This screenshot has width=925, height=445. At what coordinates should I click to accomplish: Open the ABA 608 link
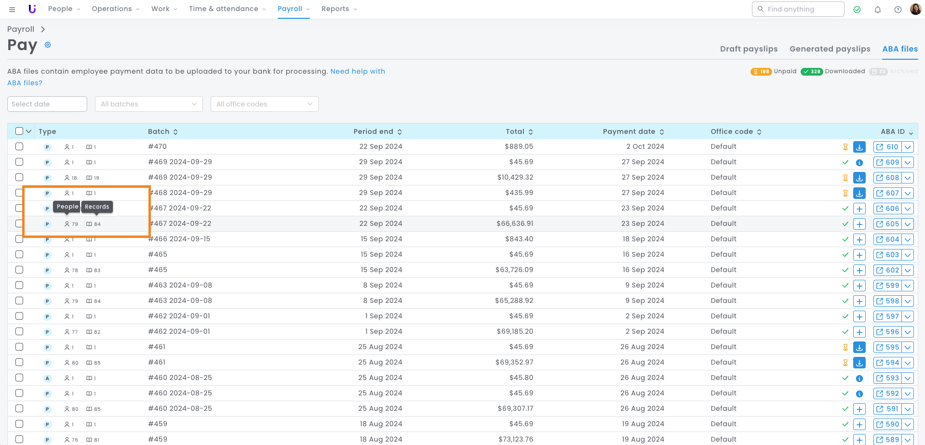[887, 178]
